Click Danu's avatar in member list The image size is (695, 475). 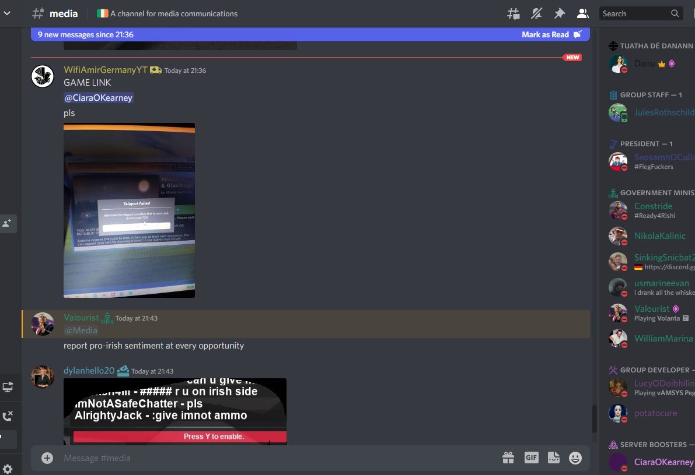coord(618,64)
